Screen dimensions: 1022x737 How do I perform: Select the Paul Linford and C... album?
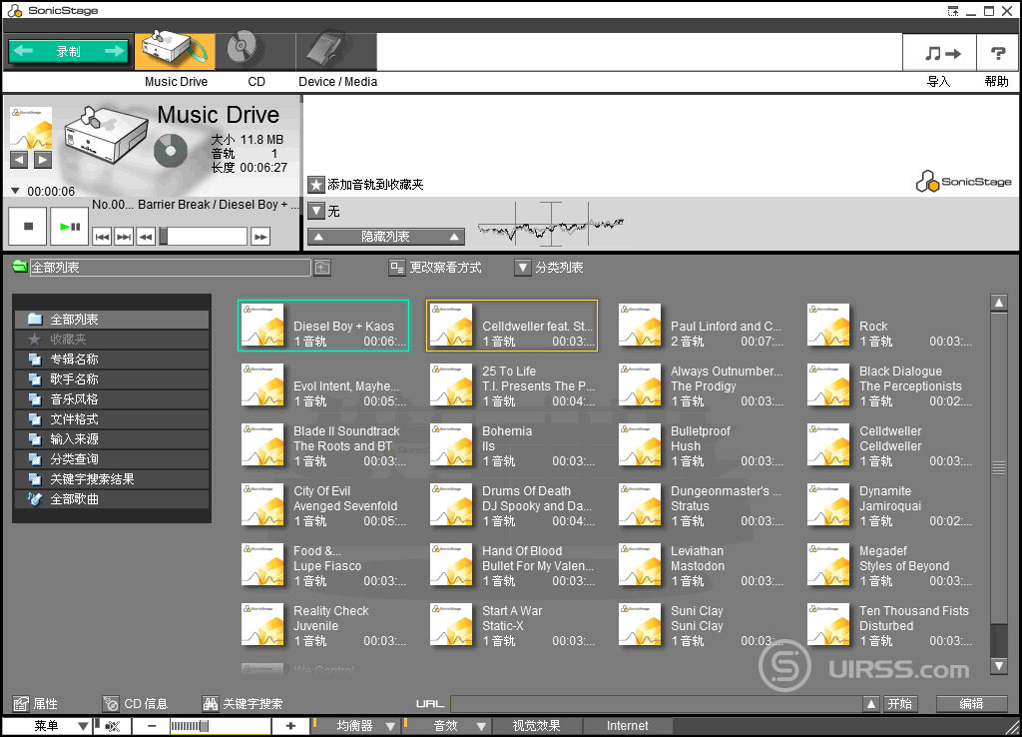tap(701, 327)
